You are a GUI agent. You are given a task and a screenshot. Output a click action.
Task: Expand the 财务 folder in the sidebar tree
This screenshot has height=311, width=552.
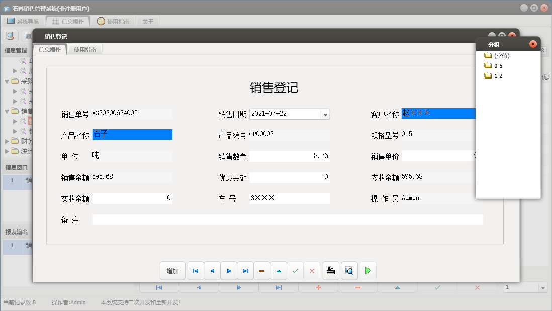coord(7,141)
